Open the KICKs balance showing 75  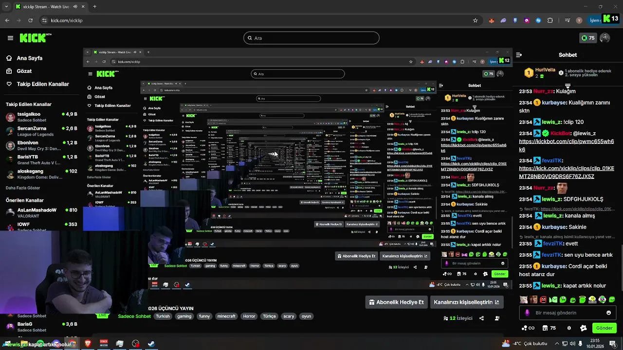click(x=588, y=38)
